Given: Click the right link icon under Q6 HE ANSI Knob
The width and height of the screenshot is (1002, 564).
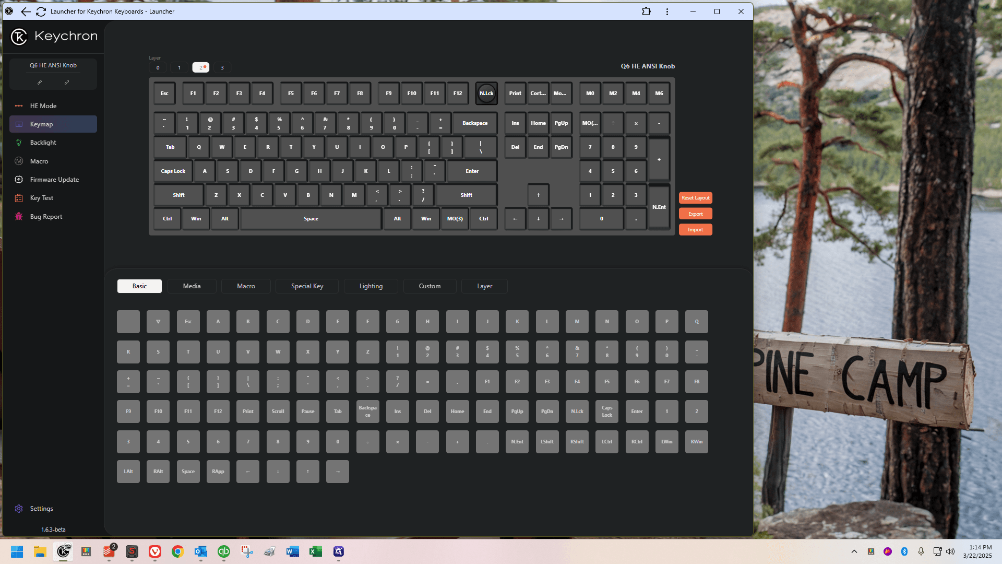Looking at the screenshot, I should [x=67, y=82].
